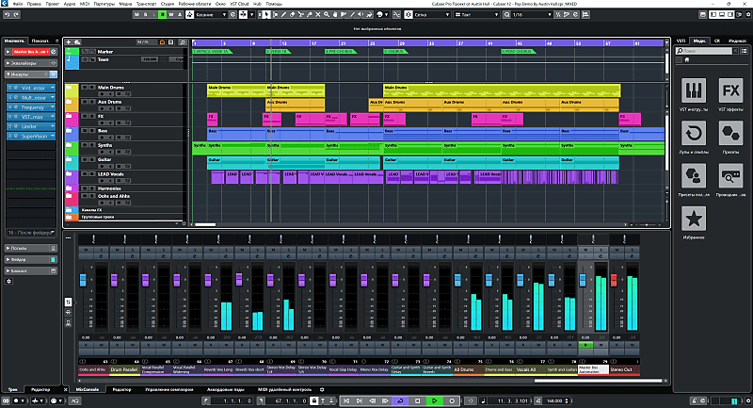Click the Add Track plus button
This screenshot has width=753, height=408.
tap(70, 42)
